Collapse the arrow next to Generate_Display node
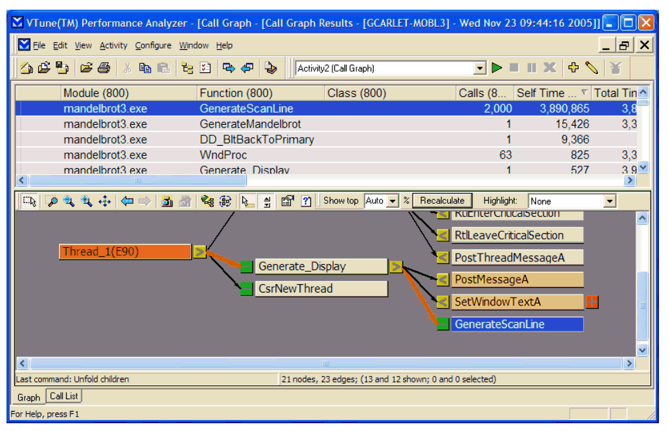 pyautogui.click(x=396, y=266)
